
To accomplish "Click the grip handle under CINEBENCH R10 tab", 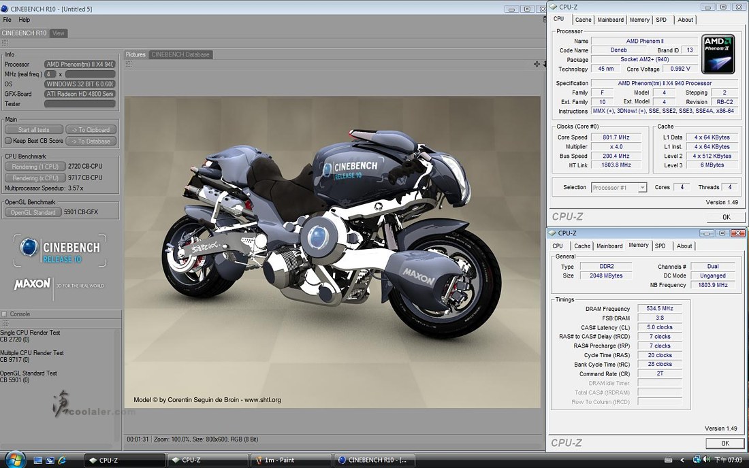I will (x=5, y=43).
